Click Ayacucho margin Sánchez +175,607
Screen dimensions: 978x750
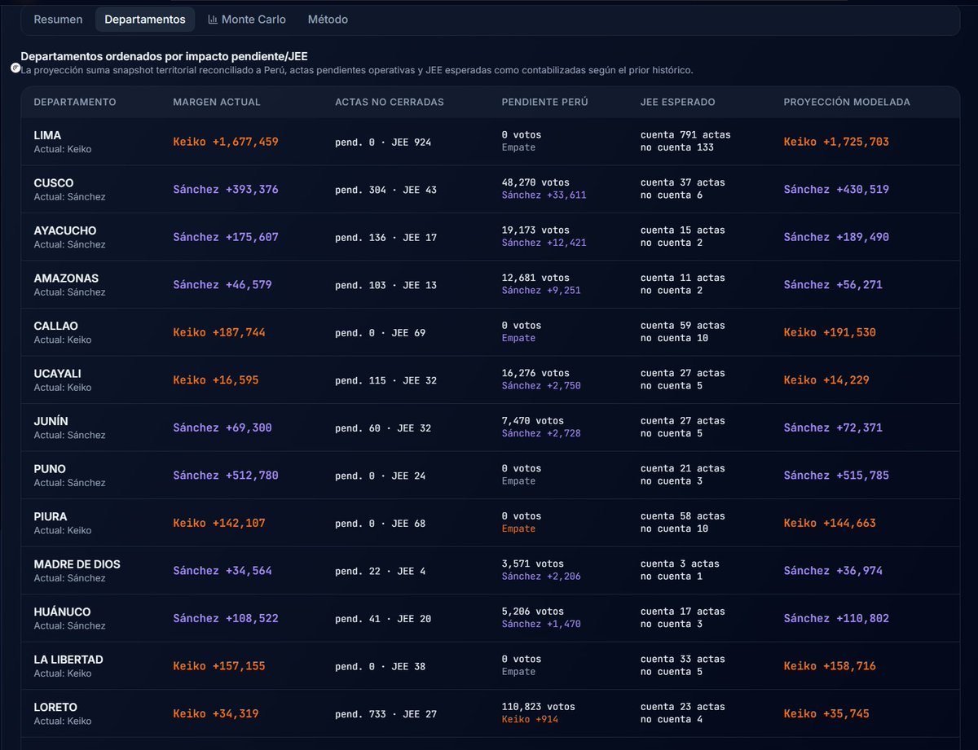coord(226,237)
